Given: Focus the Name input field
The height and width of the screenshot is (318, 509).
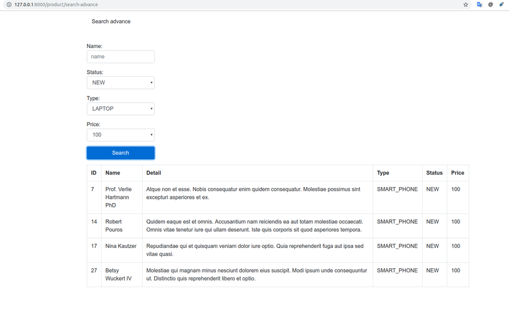Looking at the screenshot, I should [x=120, y=57].
